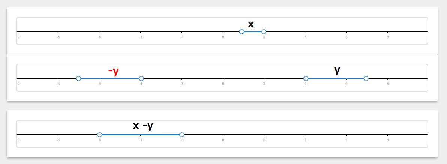Click the blue x-y interval segment

(x=141, y=134)
